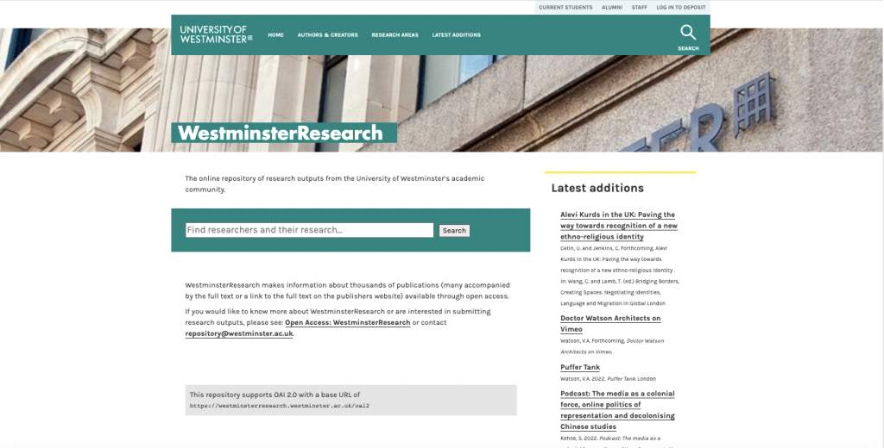
Task: Click the 'Cetin, U. and Jenkins, C.' citation text
Action: (620, 276)
